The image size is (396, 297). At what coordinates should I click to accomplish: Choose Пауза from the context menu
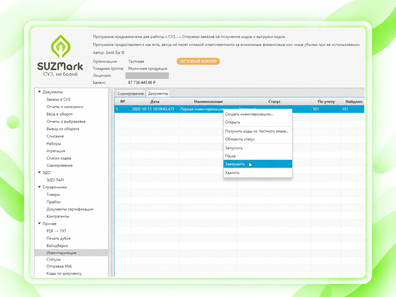pos(258,156)
